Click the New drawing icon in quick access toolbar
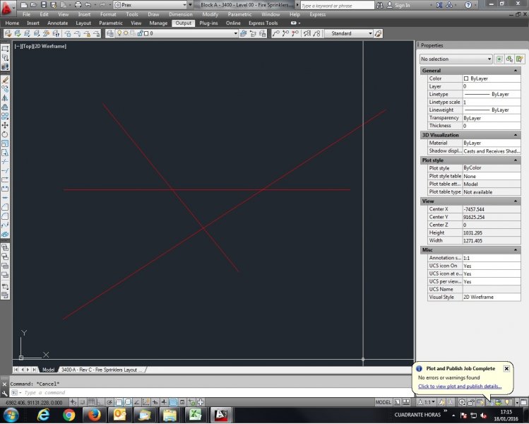Viewport: 529px width, 424px height. coord(23,5)
